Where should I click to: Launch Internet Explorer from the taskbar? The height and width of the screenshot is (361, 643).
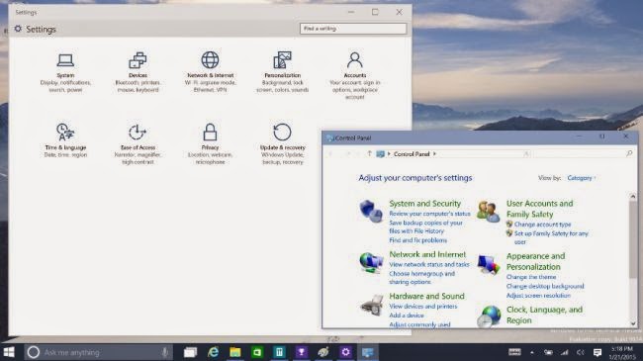[x=213, y=352]
